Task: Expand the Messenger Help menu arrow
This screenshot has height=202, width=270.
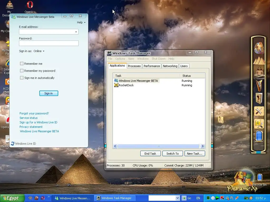Action: (85, 23)
